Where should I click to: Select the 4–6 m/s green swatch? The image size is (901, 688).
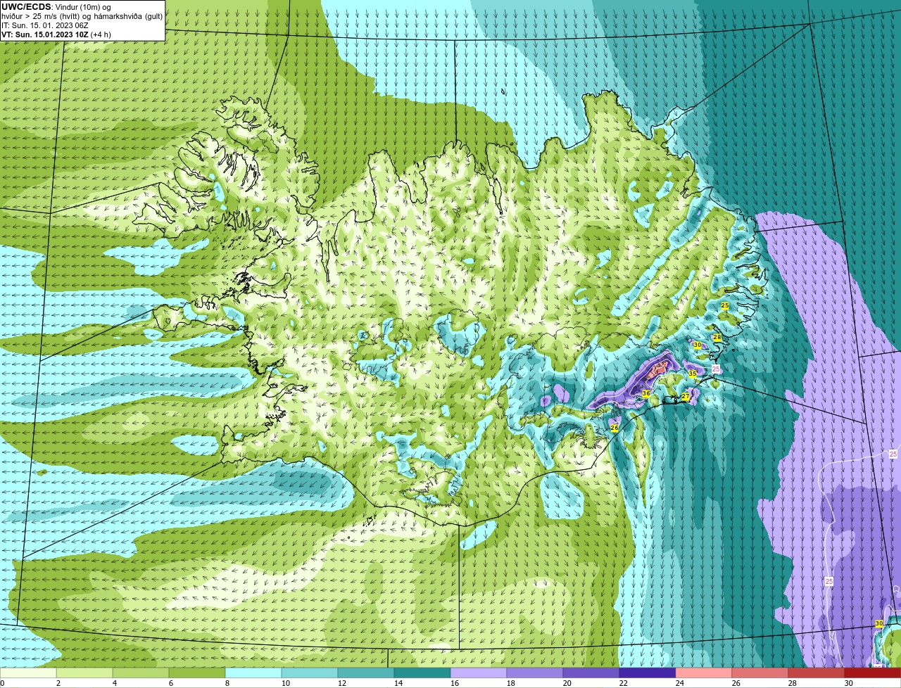(141, 673)
